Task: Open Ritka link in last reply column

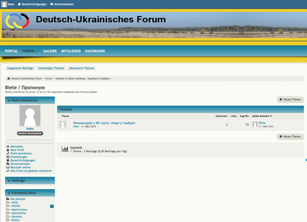Action: [262, 123]
